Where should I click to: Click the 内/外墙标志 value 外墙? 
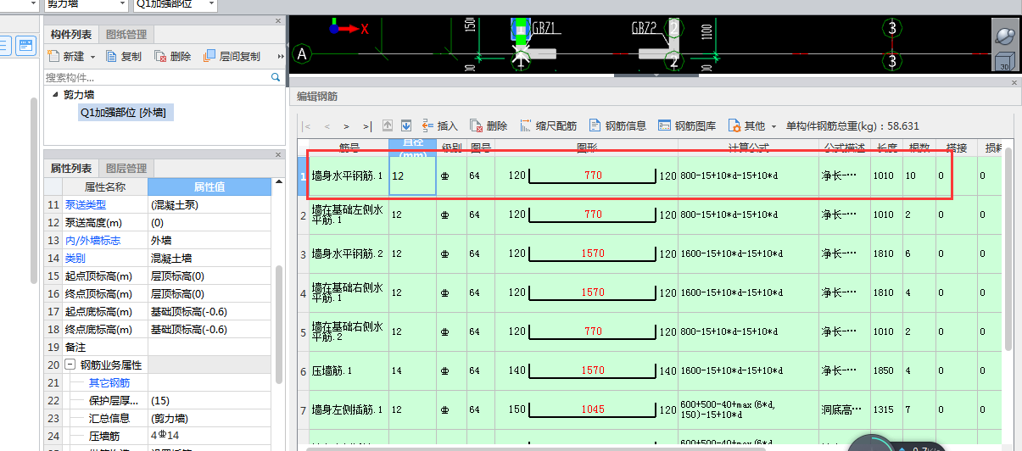[209, 241]
